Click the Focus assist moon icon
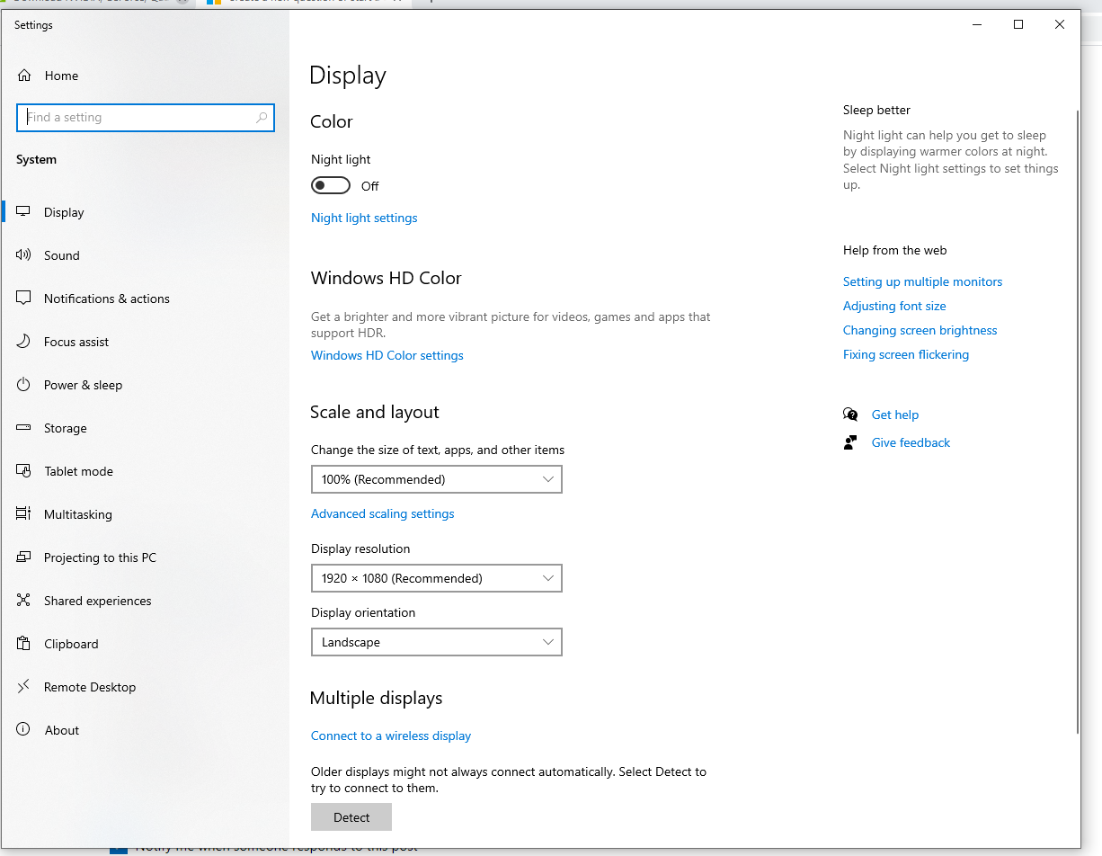 (x=24, y=342)
